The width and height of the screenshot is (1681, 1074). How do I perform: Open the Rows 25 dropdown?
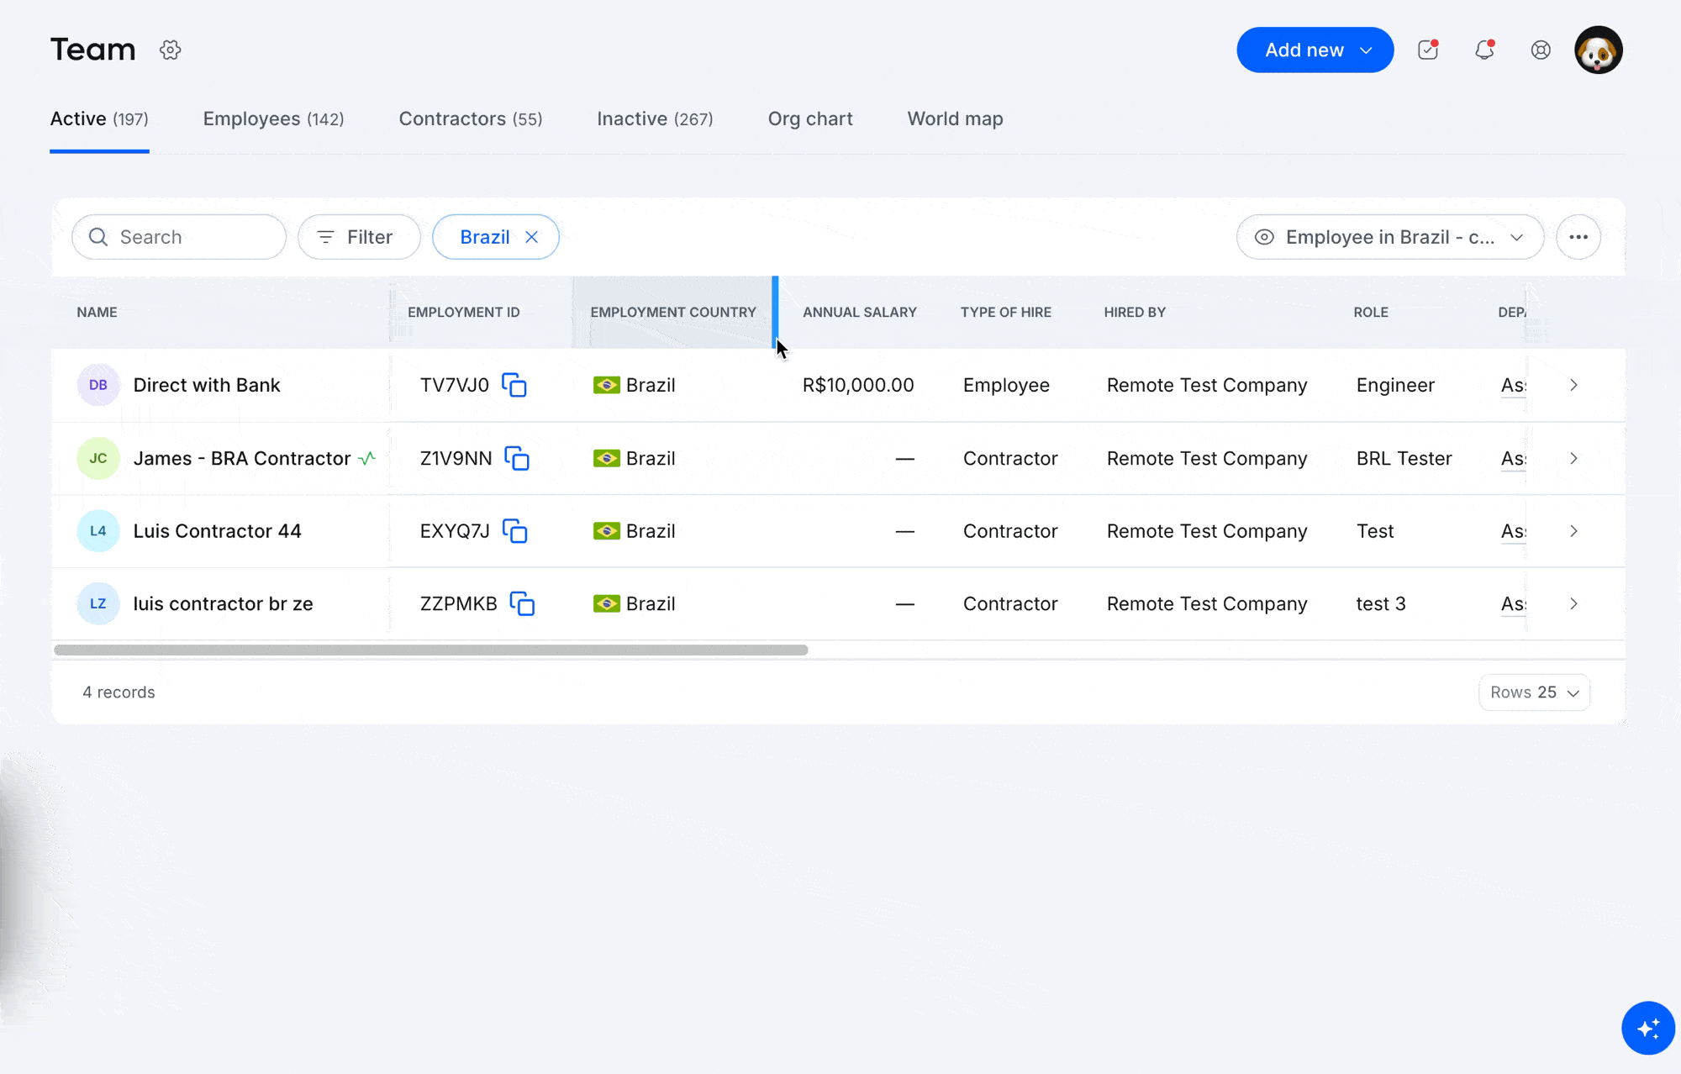point(1533,692)
